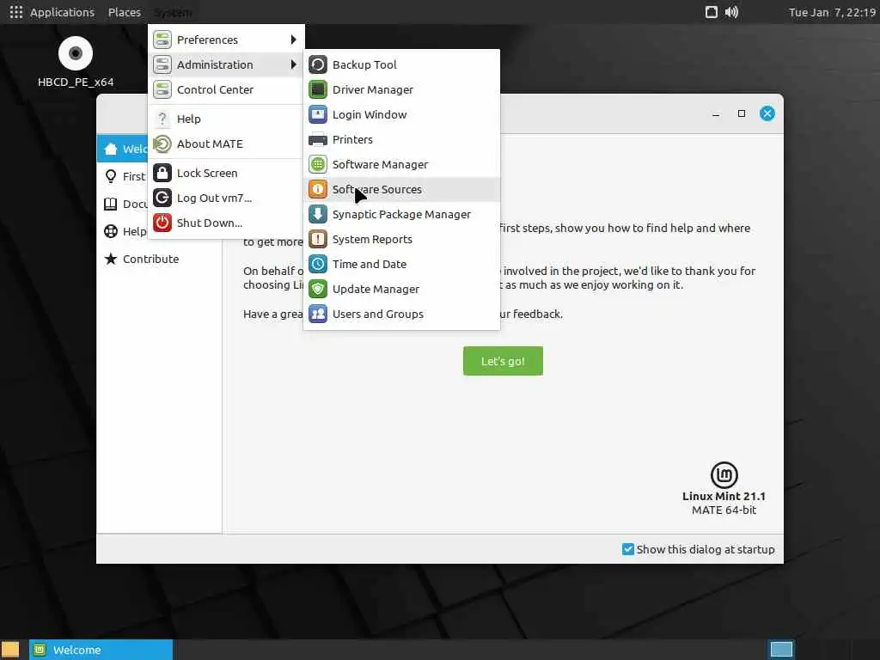
Task: Click the Linux Mint 21.1 text
Action: click(724, 496)
